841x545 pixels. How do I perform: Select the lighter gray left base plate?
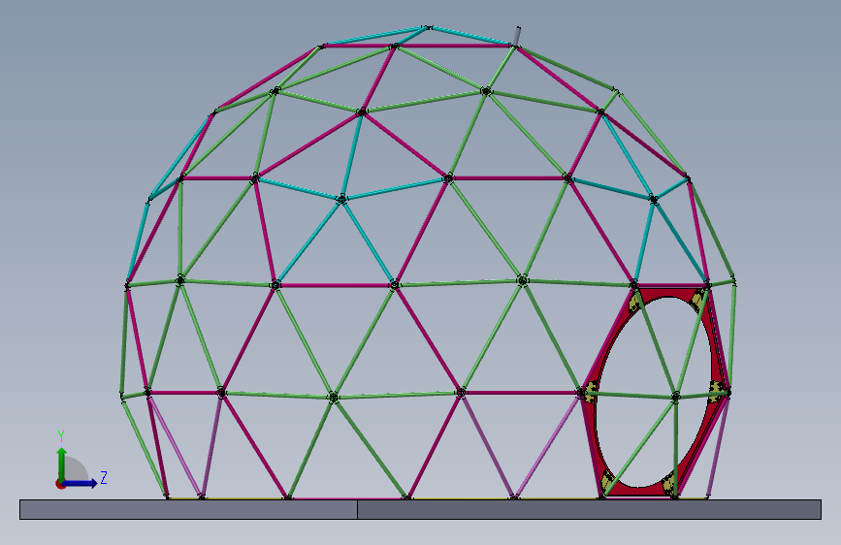(x=188, y=509)
